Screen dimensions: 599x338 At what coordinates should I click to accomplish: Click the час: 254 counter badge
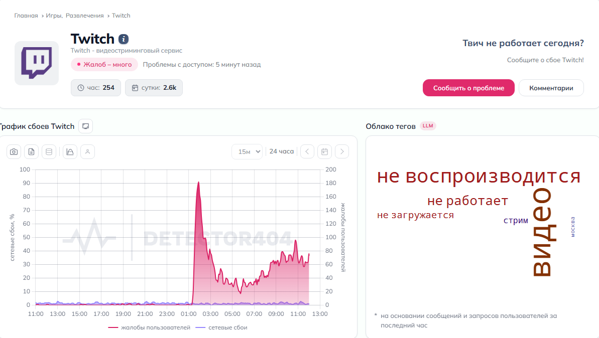(x=96, y=88)
